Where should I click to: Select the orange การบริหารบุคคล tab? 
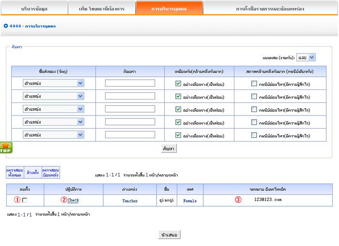click(169, 8)
